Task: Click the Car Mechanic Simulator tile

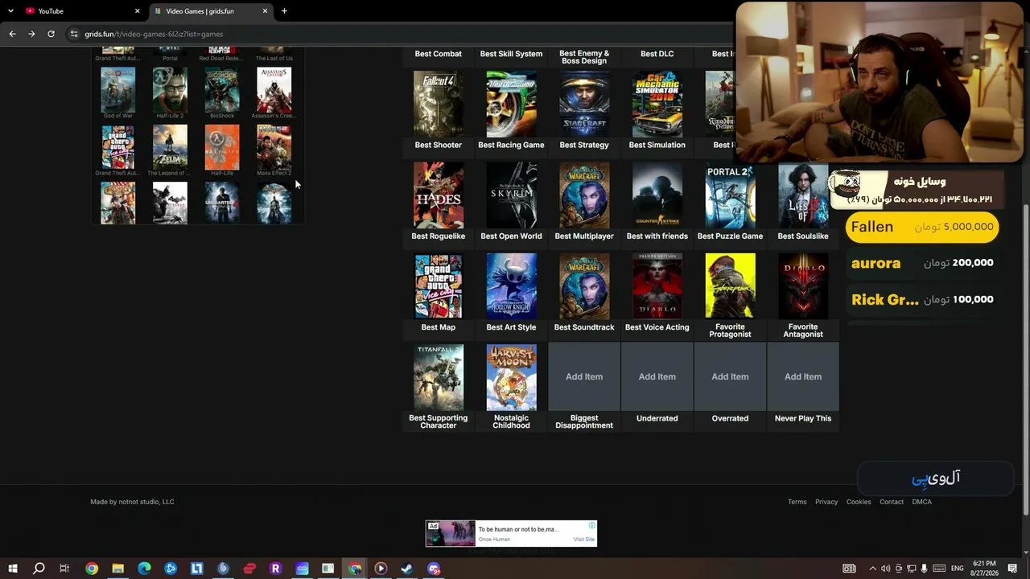Action: [x=657, y=105]
